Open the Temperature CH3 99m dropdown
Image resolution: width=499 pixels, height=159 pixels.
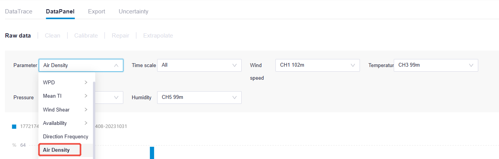coord(436,66)
